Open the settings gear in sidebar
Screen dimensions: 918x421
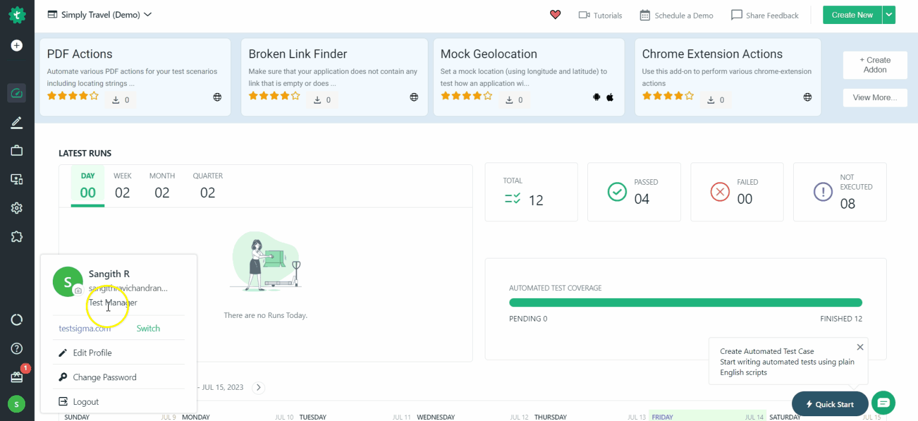tap(17, 208)
